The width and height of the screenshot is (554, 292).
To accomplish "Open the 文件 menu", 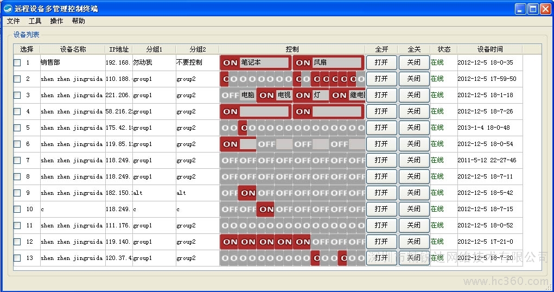I will [x=13, y=21].
